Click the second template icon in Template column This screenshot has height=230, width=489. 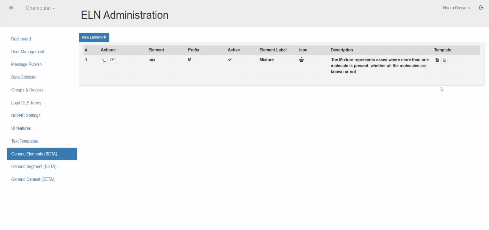pos(445,60)
